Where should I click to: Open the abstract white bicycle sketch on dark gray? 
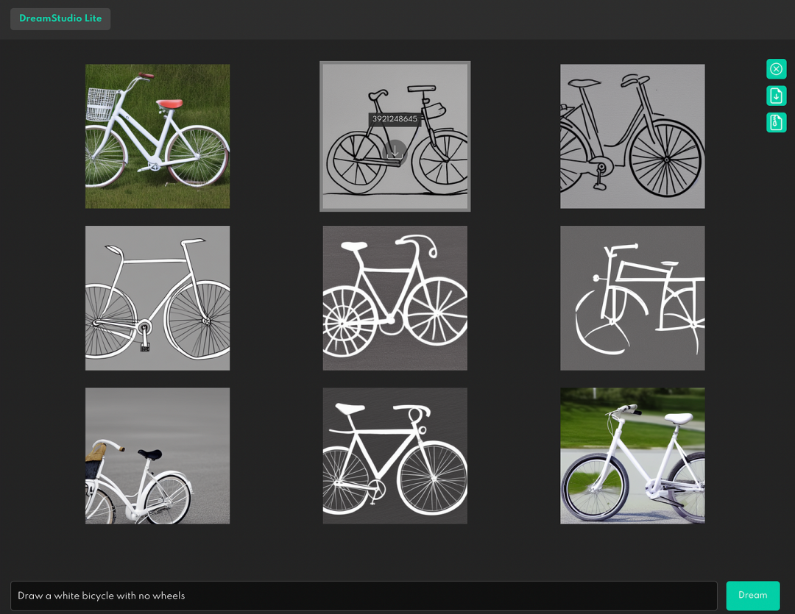[x=632, y=298]
